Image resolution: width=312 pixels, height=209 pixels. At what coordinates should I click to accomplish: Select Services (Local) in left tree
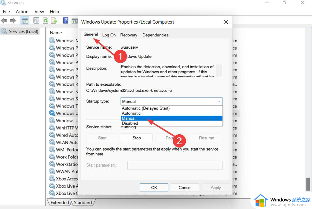coord(24,32)
